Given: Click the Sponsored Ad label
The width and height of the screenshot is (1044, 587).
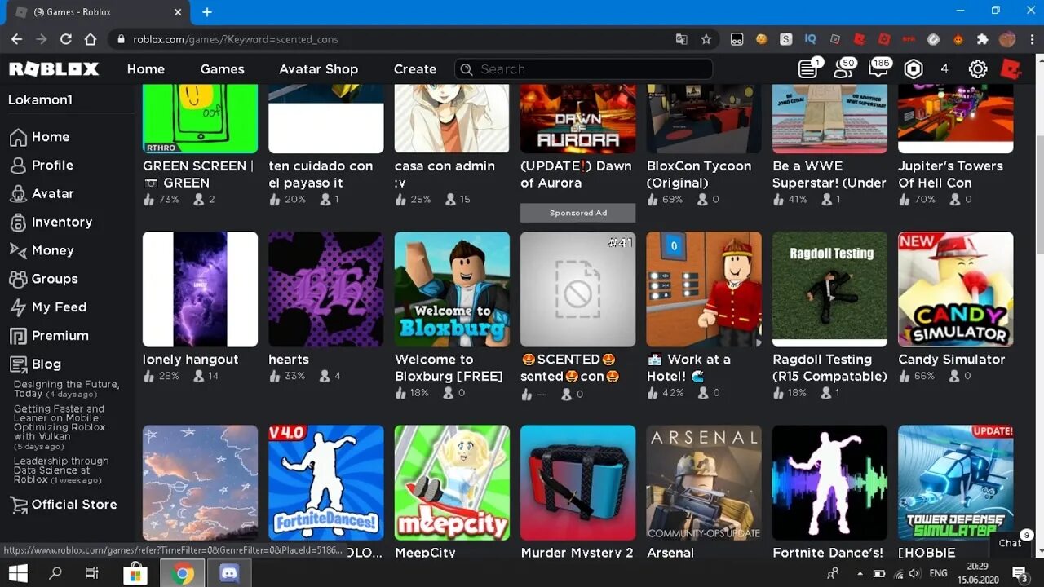Looking at the screenshot, I should click(x=577, y=213).
